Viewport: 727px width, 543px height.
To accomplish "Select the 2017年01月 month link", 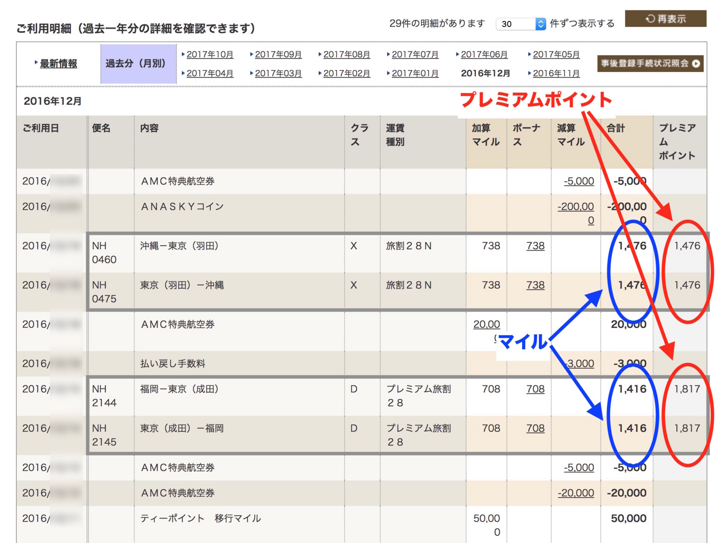I will tap(415, 74).
